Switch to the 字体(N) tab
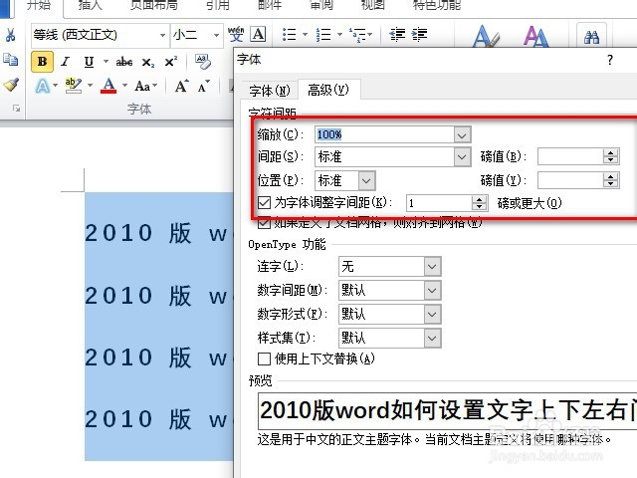This screenshot has height=478, width=637. (x=270, y=91)
